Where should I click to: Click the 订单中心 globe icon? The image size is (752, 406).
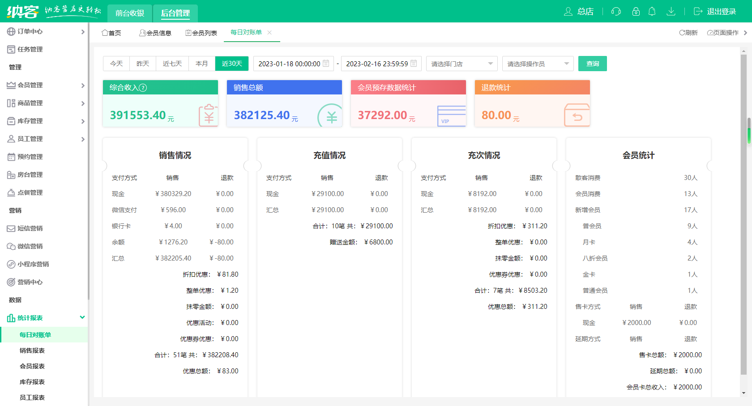pyautogui.click(x=11, y=31)
